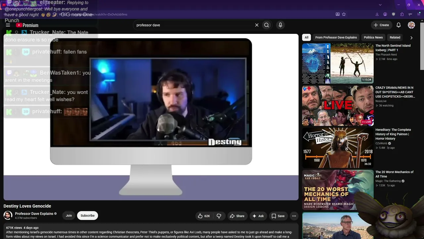
Task: Click the Join channel button
Action: 69,216
